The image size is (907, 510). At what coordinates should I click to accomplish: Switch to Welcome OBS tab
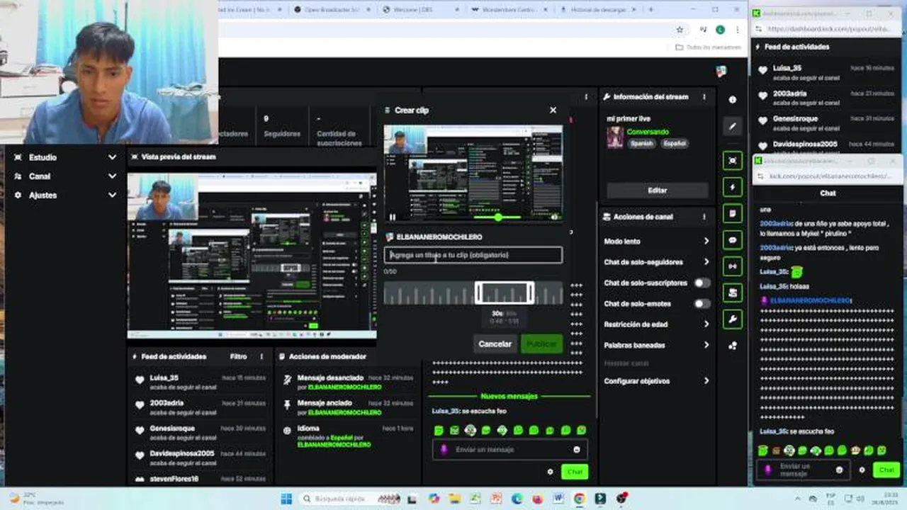pos(418,10)
